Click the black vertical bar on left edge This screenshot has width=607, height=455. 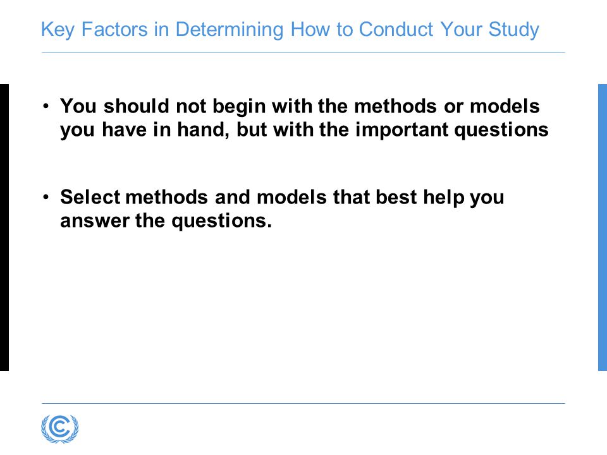[x=4, y=227]
